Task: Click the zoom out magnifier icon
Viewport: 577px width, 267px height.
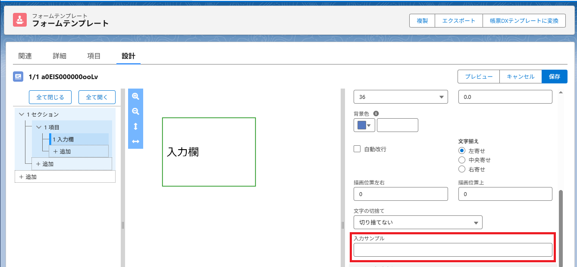Action: click(135, 111)
